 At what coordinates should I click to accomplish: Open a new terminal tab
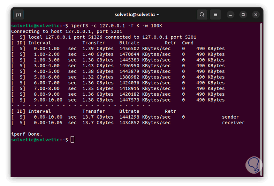pyautogui.click(x=18, y=15)
